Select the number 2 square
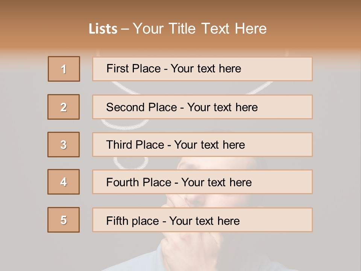The height and width of the screenshot is (271, 361). (x=64, y=107)
